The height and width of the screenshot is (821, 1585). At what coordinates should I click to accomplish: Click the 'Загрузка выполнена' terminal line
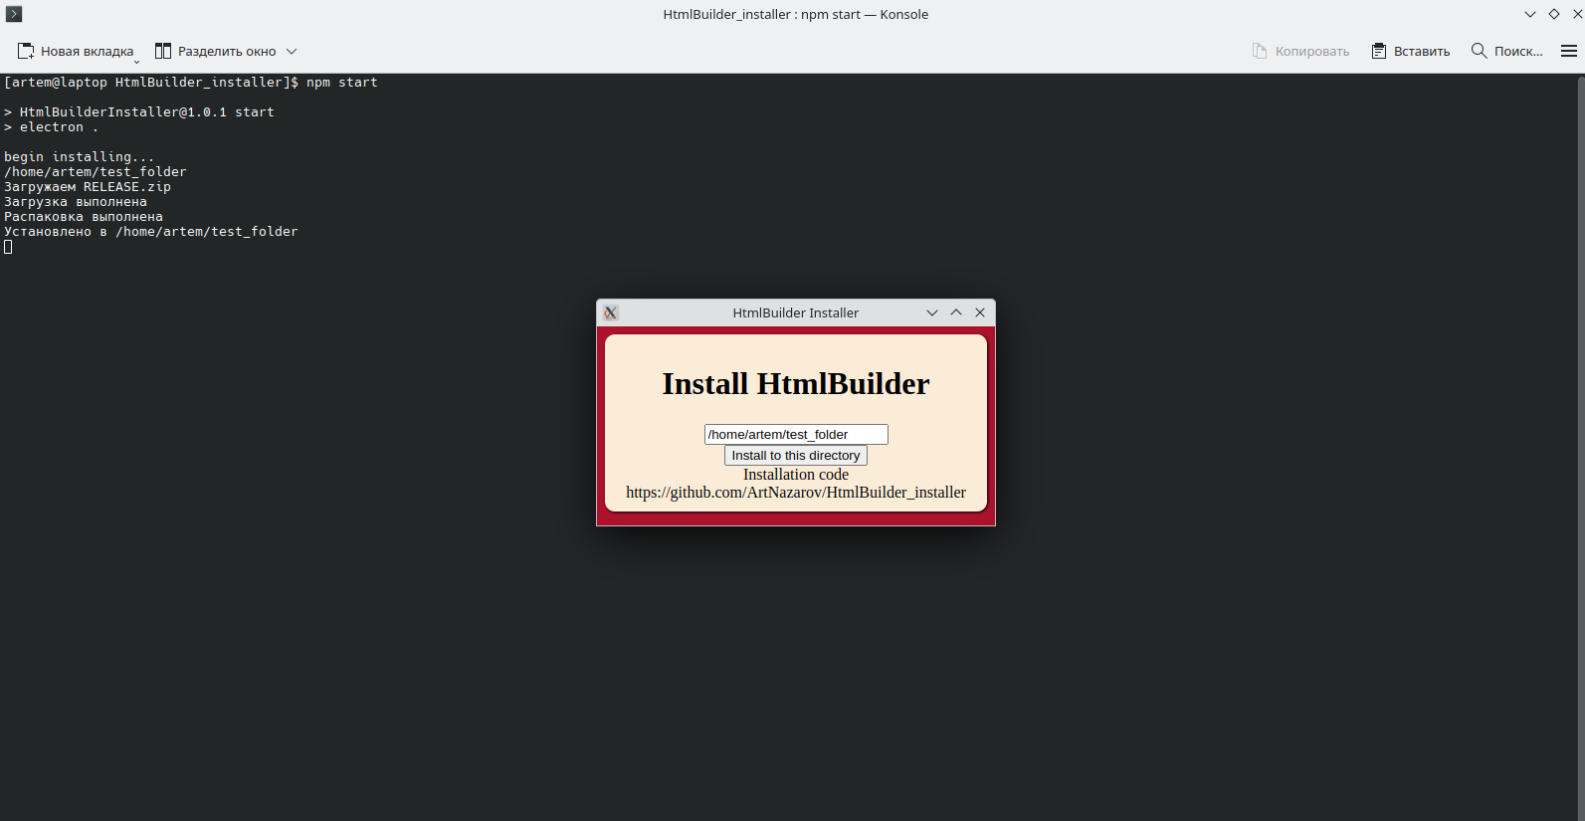[x=76, y=202]
